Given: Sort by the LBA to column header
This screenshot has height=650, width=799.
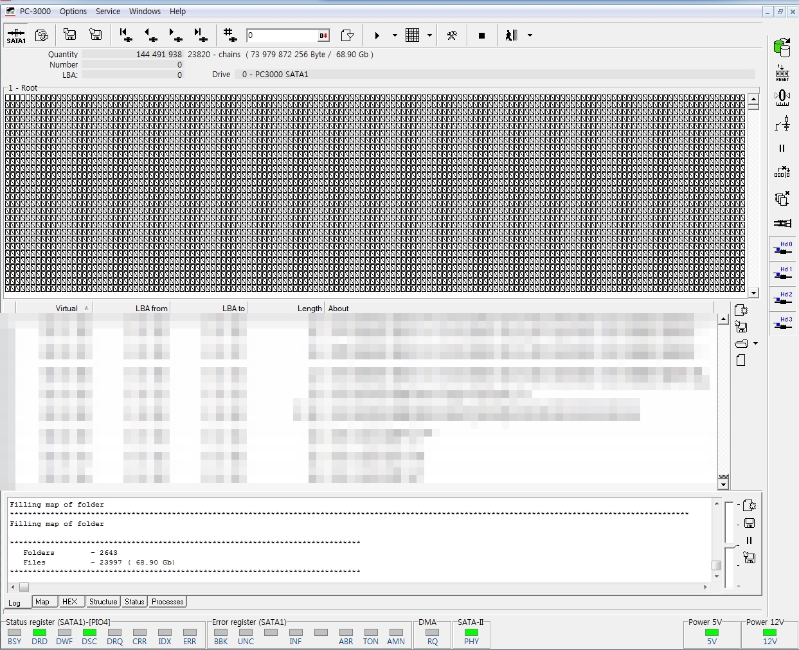Looking at the screenshot, I should pyautogui.click(x=209, y=309).
